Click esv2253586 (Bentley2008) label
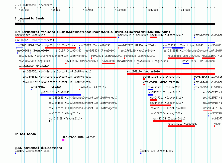This screenshot has height=163, width=222. point(161,82)
